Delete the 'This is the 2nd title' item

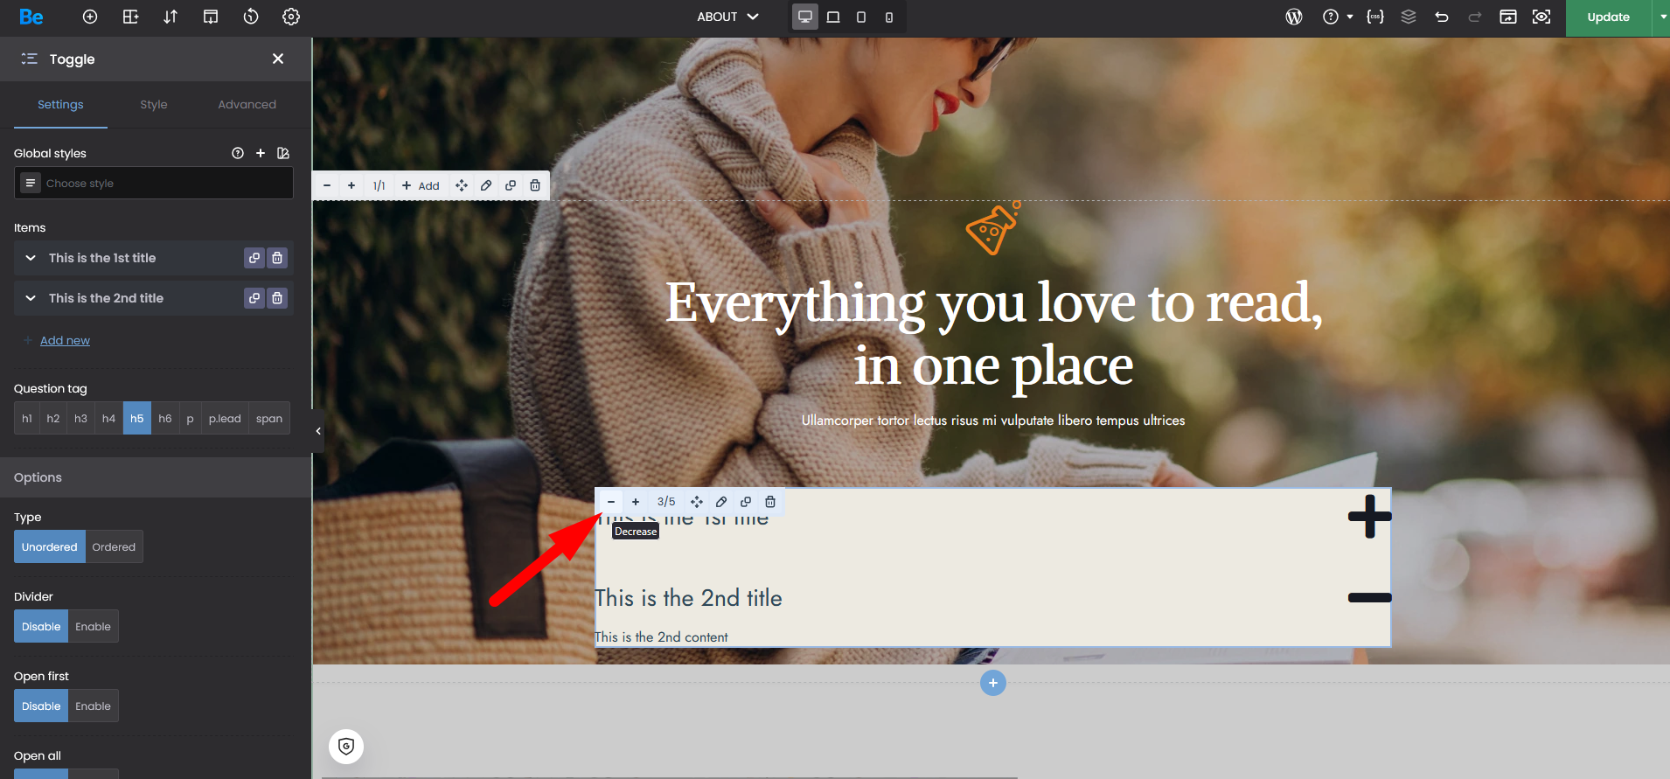(277, 298)
